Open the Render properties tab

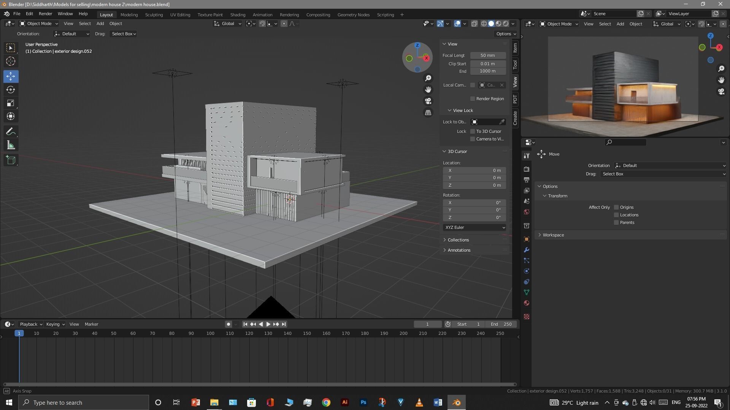click(x=527, y=169)
